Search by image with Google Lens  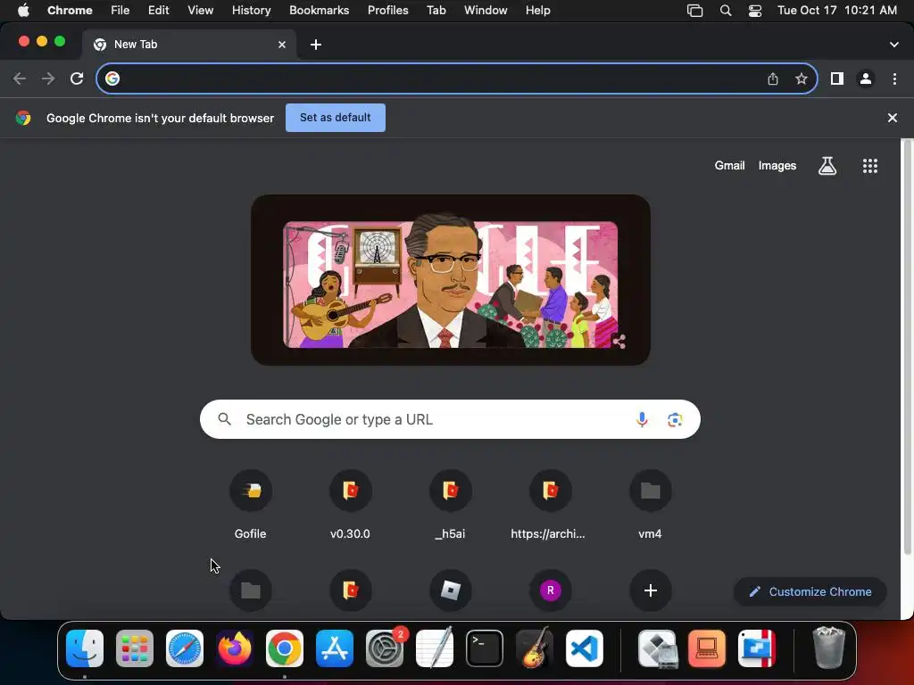[x=675, y=419]
